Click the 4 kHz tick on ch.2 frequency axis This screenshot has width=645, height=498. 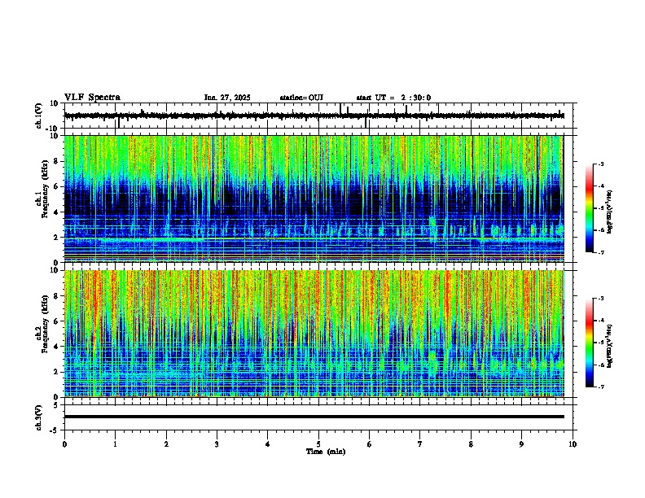[56, 347]
